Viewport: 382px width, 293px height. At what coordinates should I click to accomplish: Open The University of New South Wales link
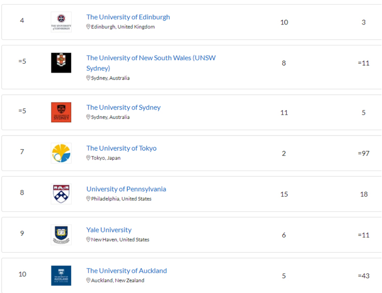point(151,58)
